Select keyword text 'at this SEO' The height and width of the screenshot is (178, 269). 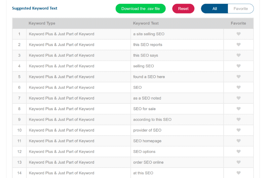(143, 173)
